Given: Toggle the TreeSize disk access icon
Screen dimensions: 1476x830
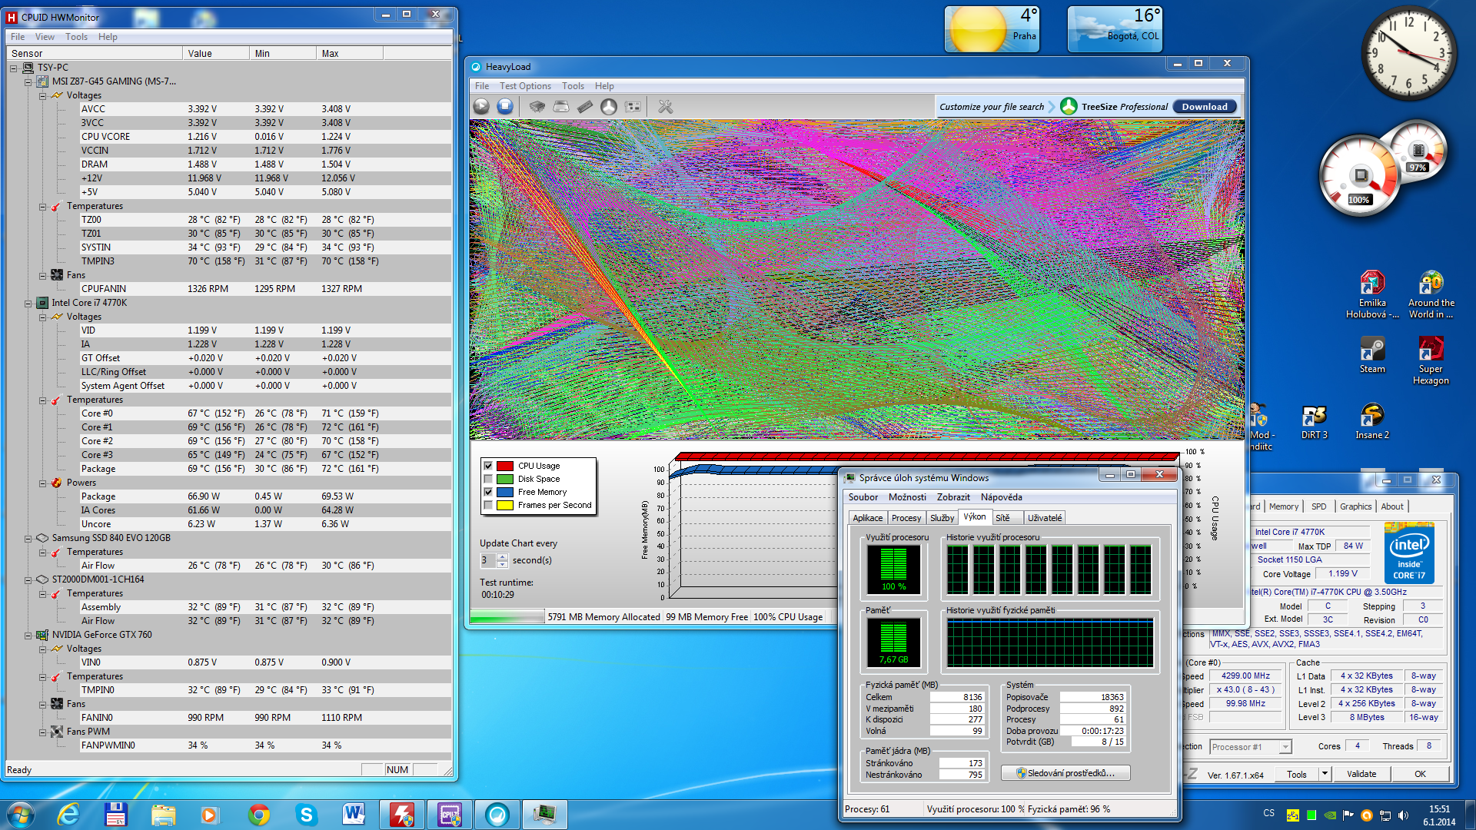Looking at the screenshot, I should tap(609, 107).
